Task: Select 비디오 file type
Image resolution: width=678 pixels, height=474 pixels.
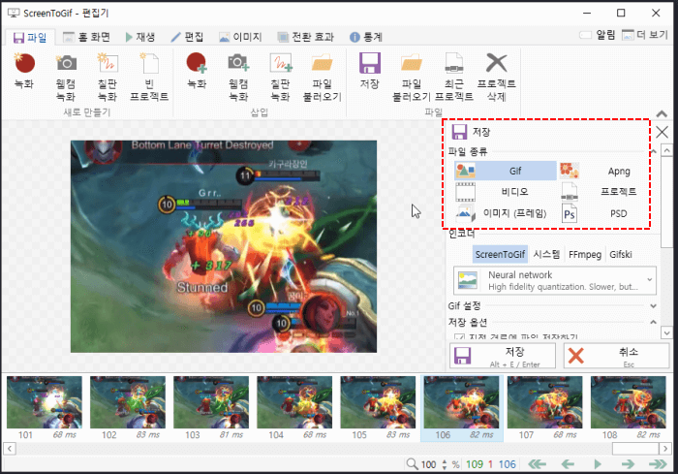Action: [505, 191]
